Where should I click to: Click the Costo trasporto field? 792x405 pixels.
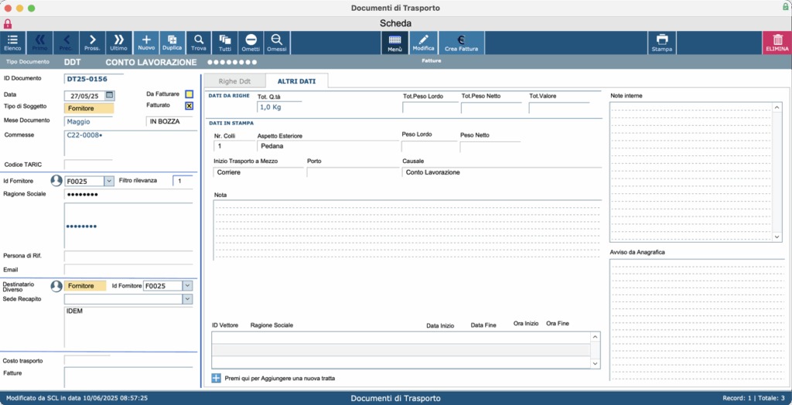point(87,361)
